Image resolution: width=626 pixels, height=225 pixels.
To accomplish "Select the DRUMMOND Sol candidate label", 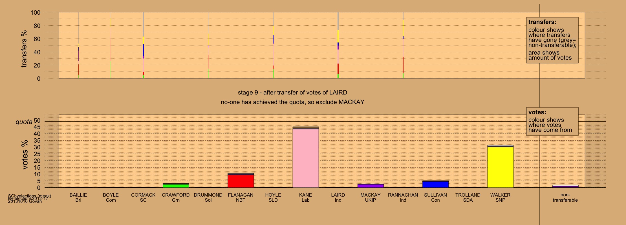I will [208, 197].
